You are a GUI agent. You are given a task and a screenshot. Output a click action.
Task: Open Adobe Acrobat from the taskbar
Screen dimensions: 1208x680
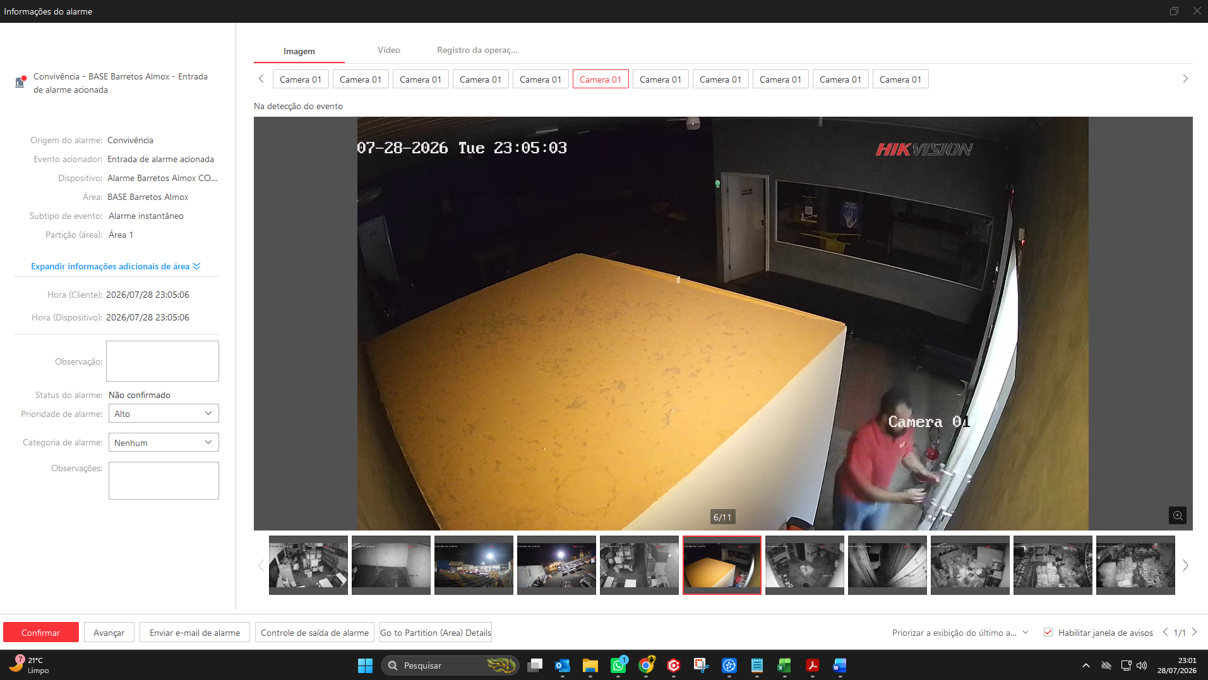[813, 665]
